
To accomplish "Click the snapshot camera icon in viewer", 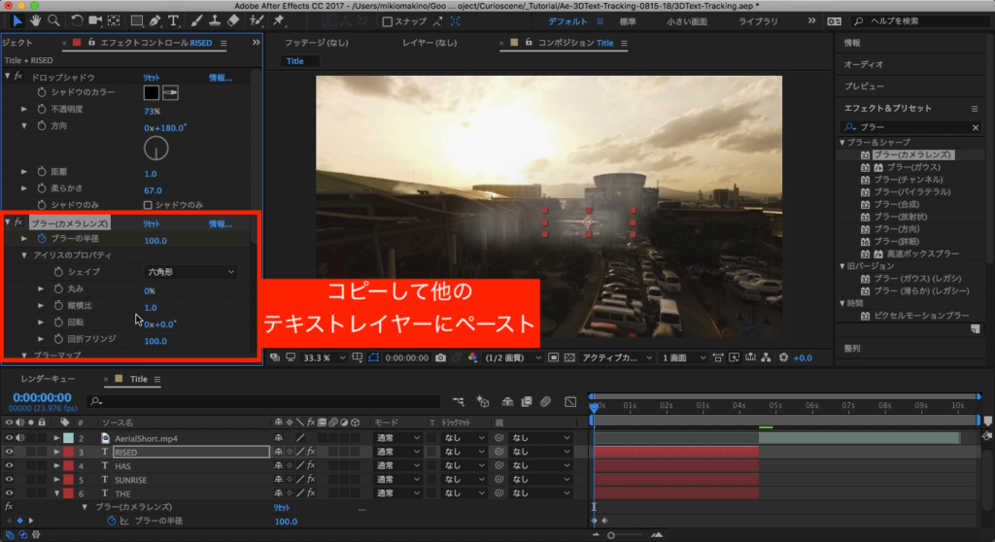I will [440, 357].
